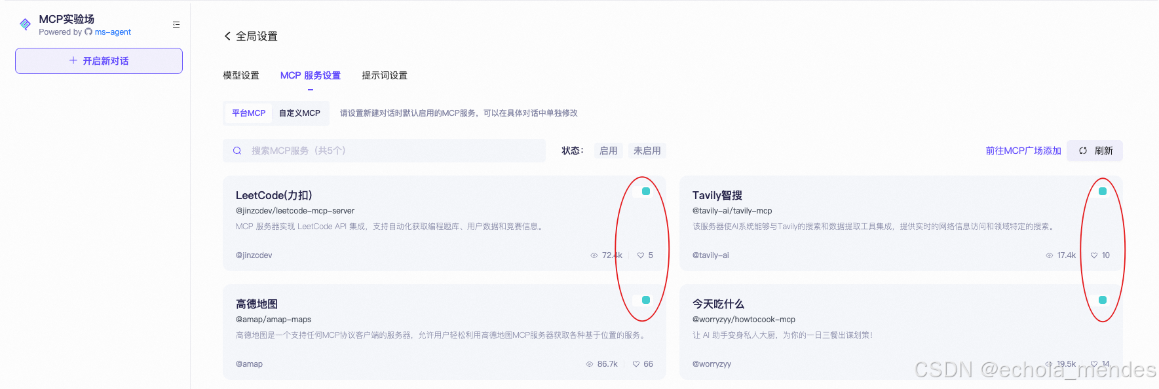Open the LeetCode(力扣) card title

coord(274,195)
